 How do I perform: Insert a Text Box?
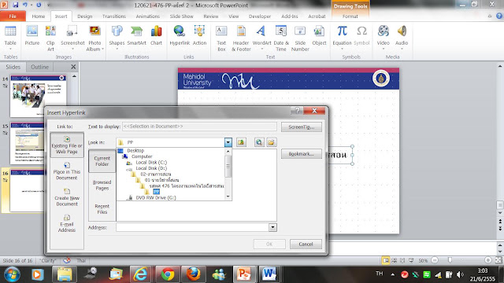pyautogui.click(x=221, y=38)
